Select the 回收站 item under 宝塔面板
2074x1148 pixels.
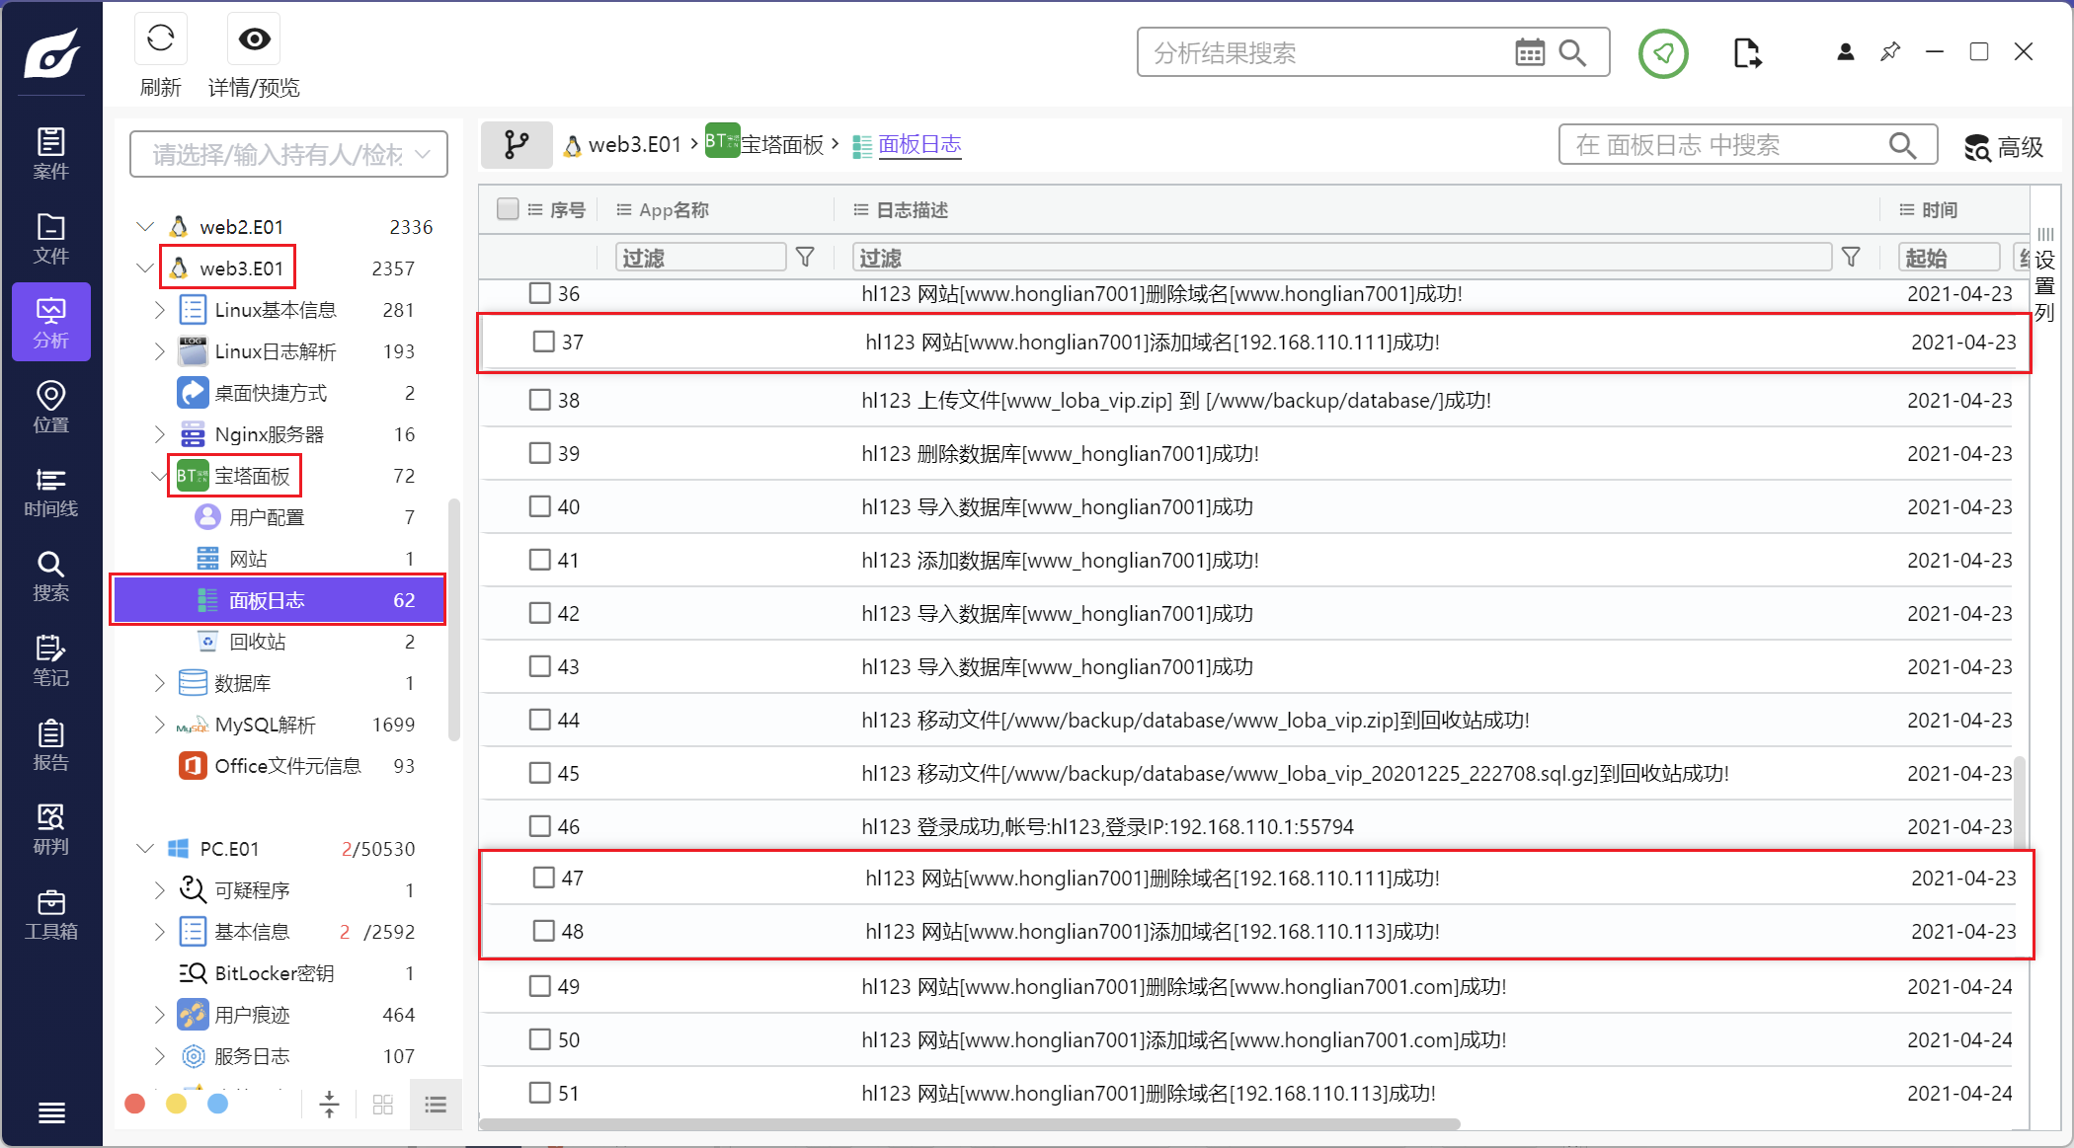pos(257,642)
